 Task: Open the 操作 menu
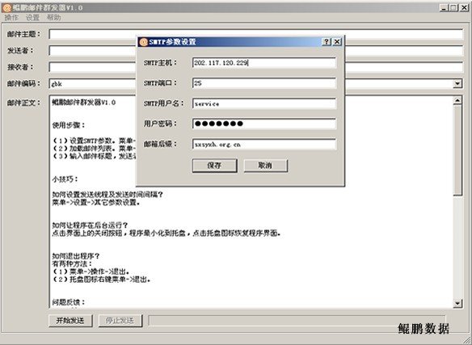[x=11, y=18]
